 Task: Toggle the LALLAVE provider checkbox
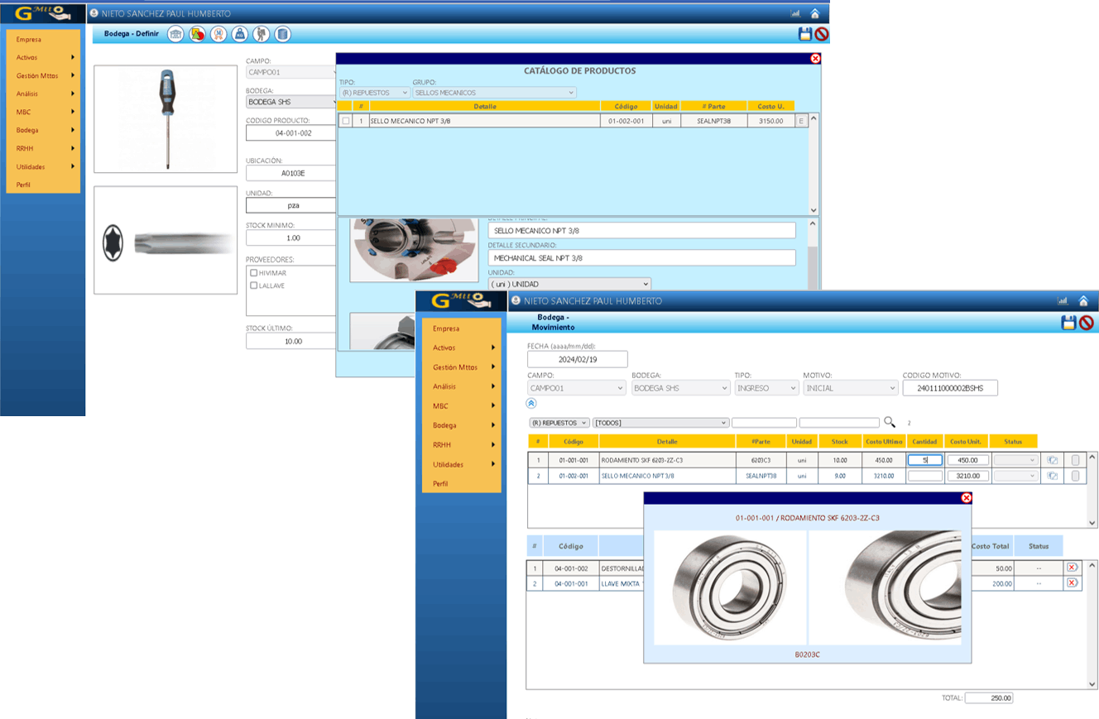(x=254, y=285)
